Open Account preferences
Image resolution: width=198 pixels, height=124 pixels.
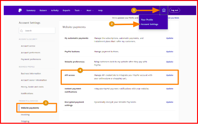30,53
